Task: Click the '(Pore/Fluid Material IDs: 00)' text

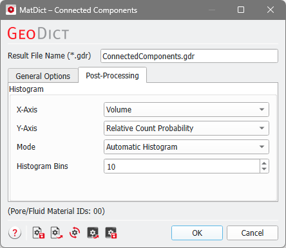Action: 56,211
